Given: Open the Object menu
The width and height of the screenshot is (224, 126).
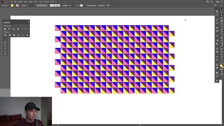Looking at the screenshot, I should click(x=20, y=2).
